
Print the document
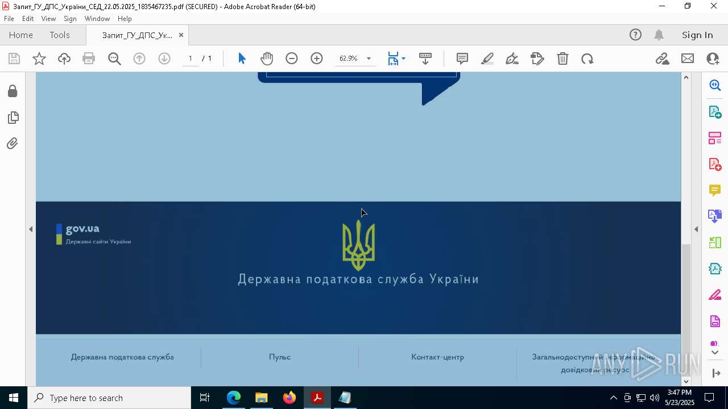click(89, 59)
